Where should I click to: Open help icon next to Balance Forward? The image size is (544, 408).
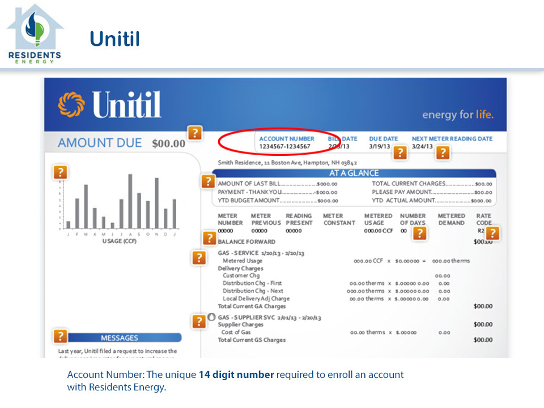click(x=209, y=239)
